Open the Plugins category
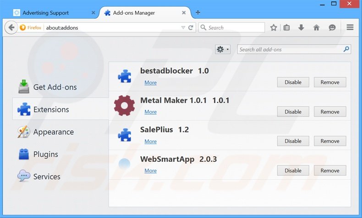The height and width of the screenshot is (218, 362). point(60,154)
